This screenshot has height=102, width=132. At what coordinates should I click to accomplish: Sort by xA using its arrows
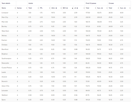84,8
